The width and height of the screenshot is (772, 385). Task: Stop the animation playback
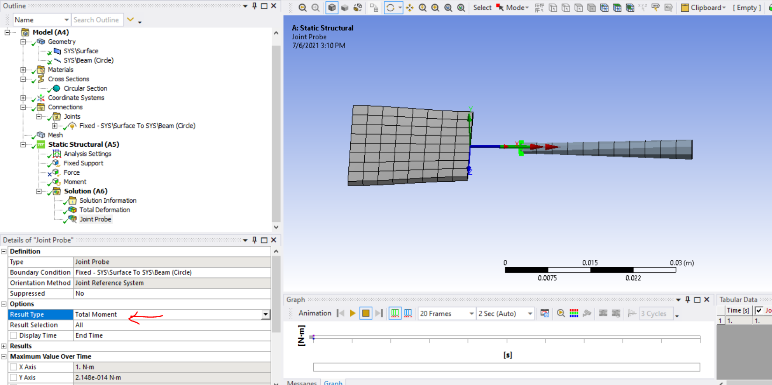[x=366, y=314]
